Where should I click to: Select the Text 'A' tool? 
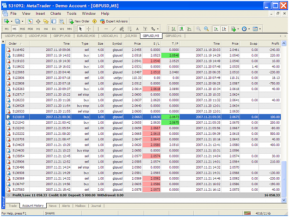pyautogui.click(x=137, y=29)
